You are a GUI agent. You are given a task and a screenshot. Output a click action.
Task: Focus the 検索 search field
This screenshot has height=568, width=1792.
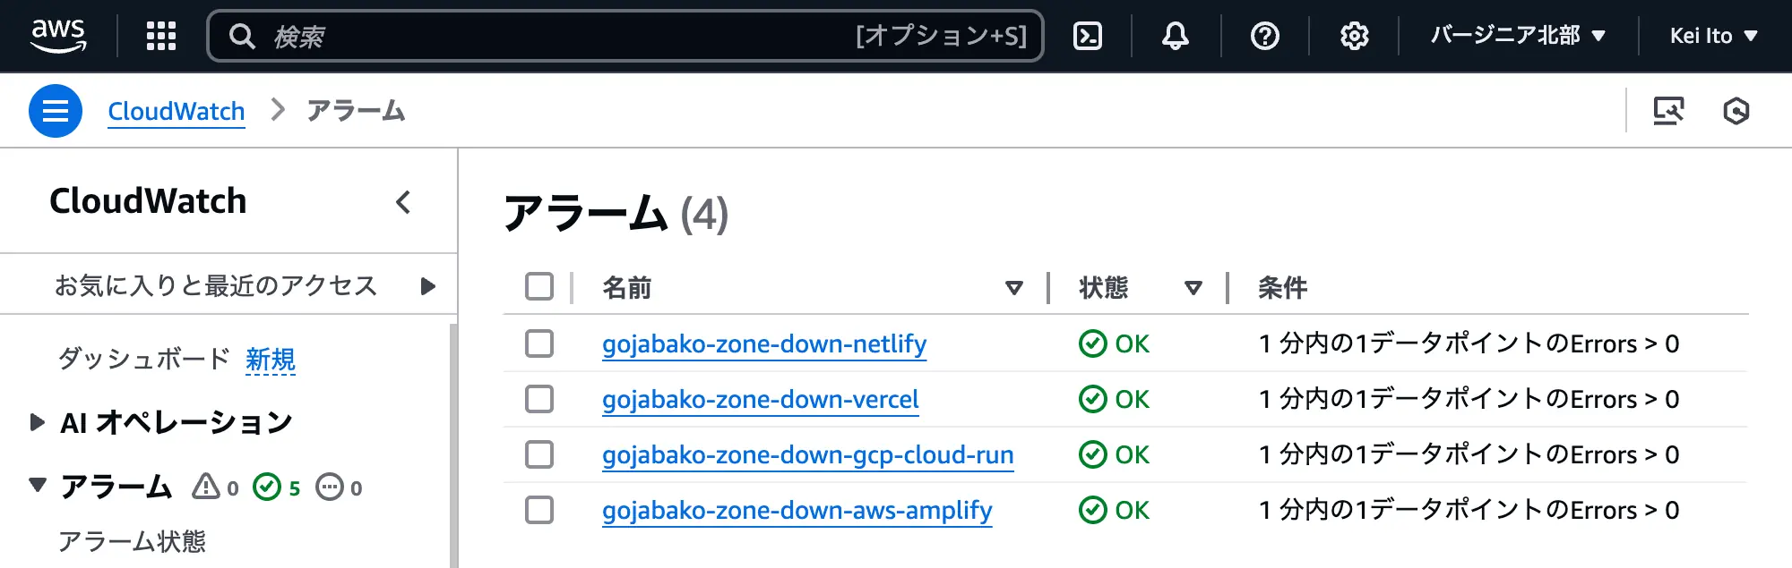625,36
